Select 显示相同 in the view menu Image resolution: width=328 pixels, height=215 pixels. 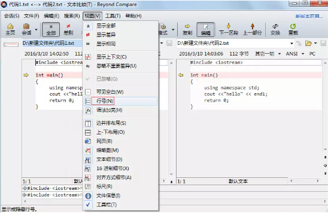tap(120, 44)
